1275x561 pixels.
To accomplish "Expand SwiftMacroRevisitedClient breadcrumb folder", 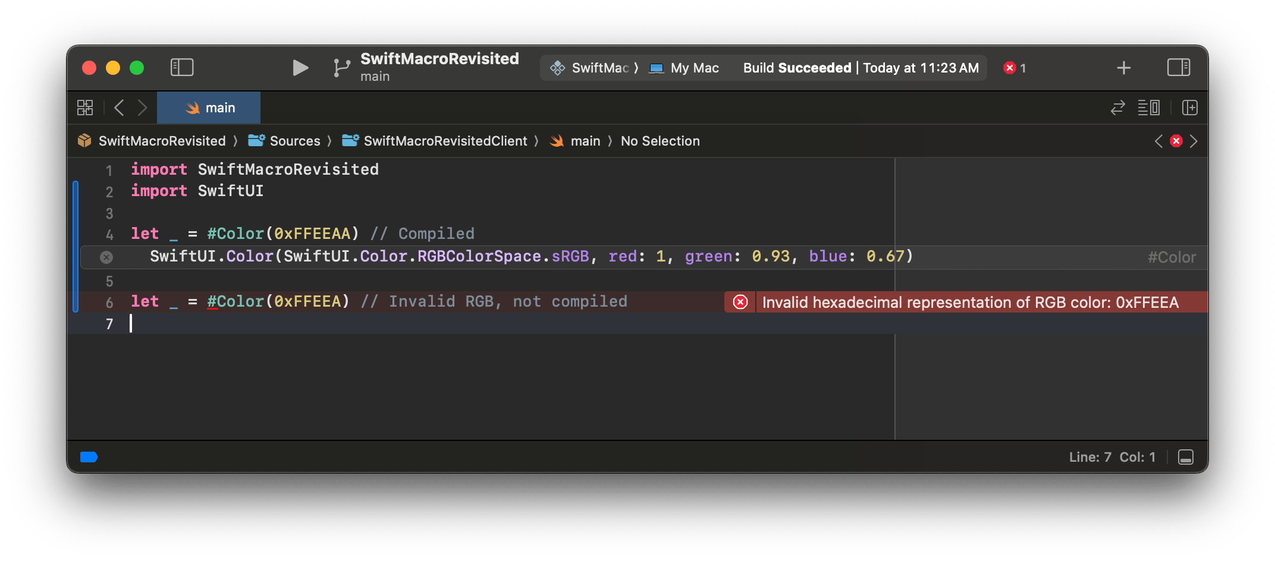I will click(x=445, y=141).
